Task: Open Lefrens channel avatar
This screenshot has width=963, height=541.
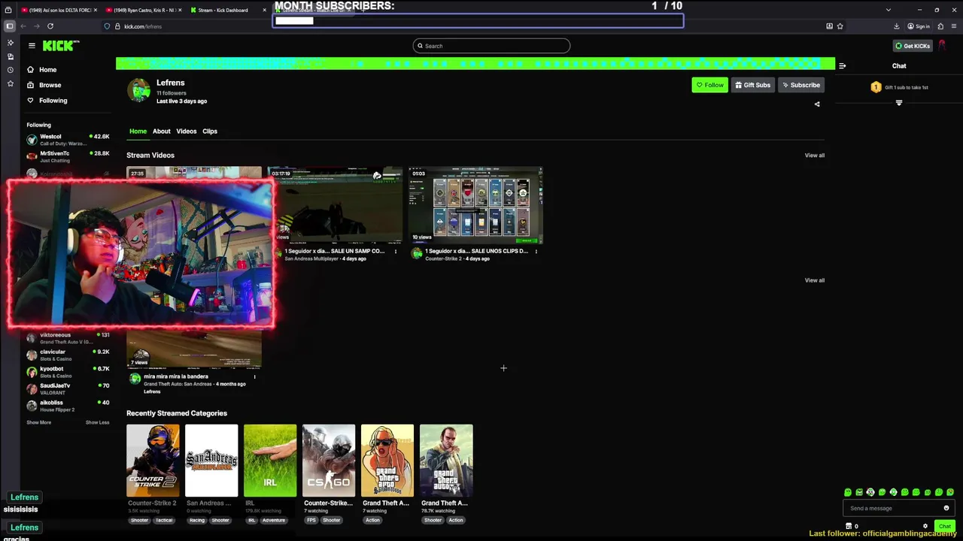Action: coord(138,90)
